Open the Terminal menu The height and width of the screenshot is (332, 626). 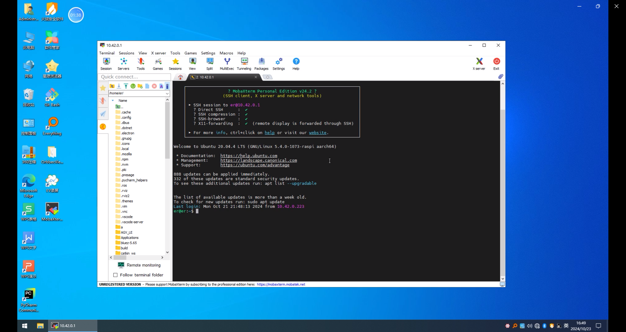point(107,53)
